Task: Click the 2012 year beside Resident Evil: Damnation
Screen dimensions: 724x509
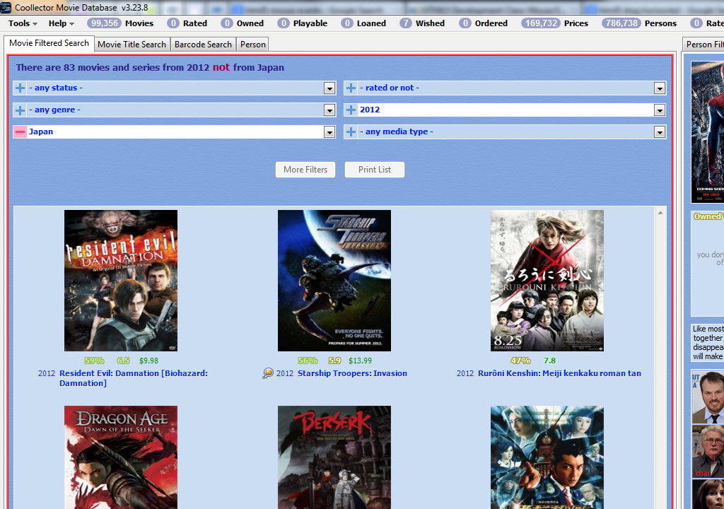Action: coord(47,373)
